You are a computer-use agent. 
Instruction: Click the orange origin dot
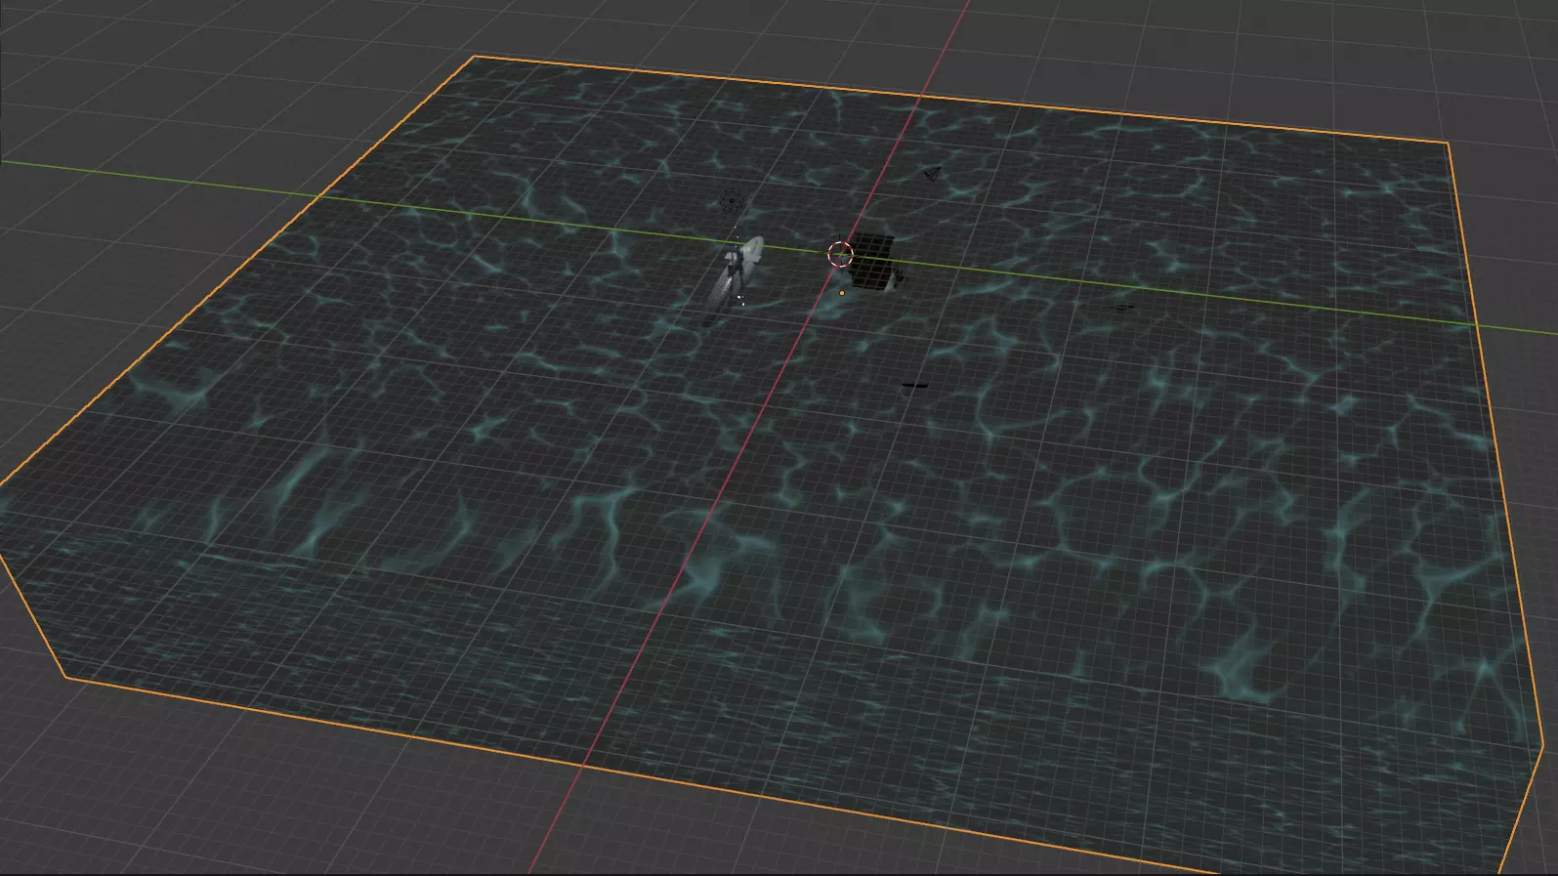pos(842,292)
